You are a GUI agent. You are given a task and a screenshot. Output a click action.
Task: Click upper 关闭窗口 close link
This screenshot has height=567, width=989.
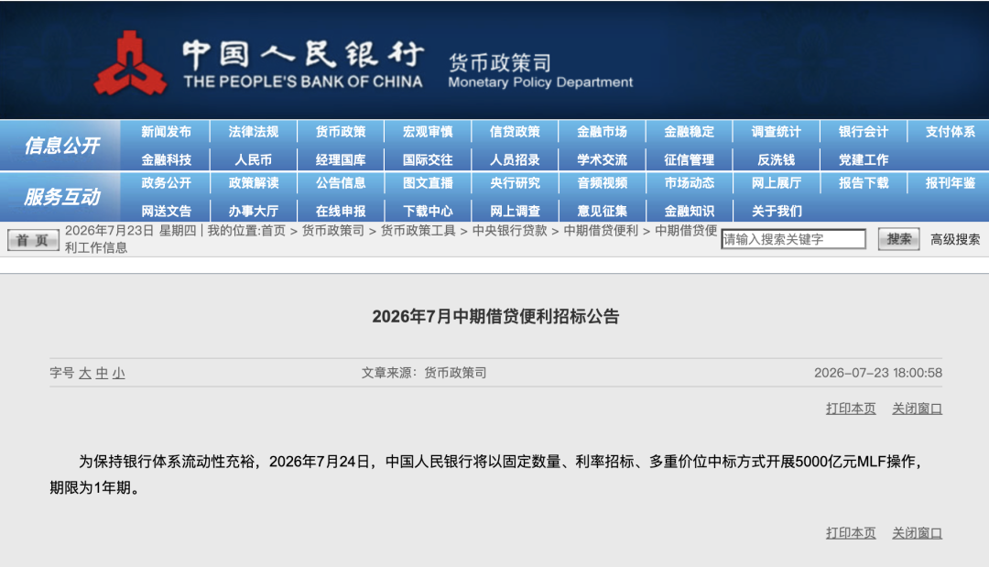[917, 409]
